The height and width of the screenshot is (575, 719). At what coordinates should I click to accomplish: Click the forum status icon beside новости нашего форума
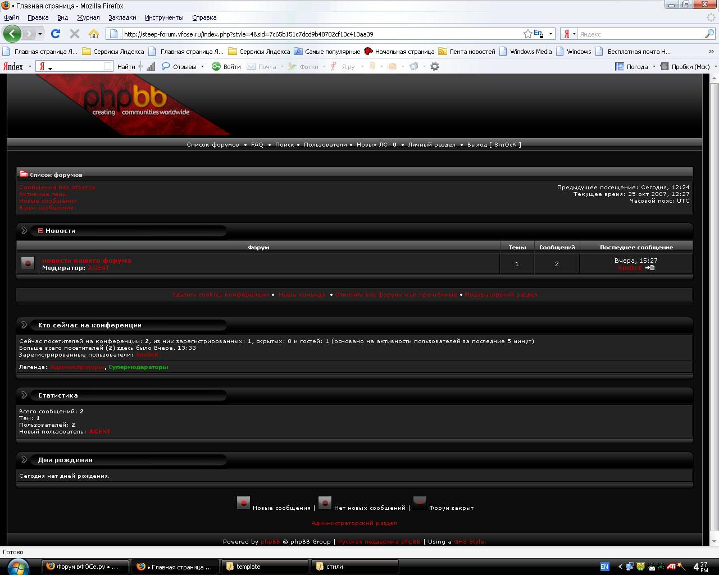pyautogui.click(x=28, y=263)
